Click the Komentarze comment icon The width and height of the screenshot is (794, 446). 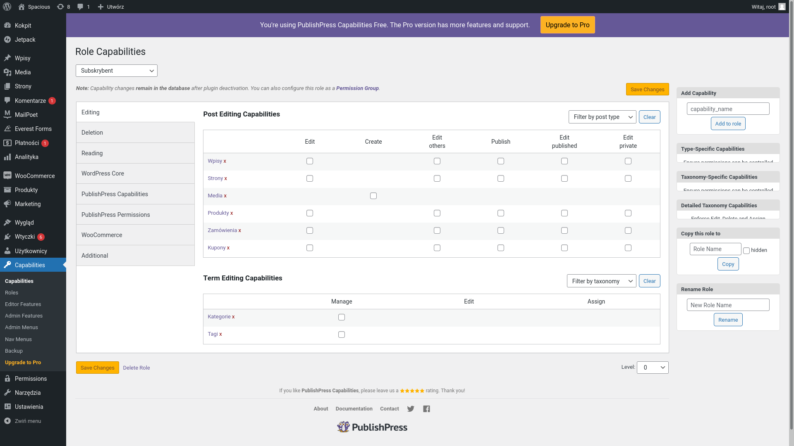point(7,101)
